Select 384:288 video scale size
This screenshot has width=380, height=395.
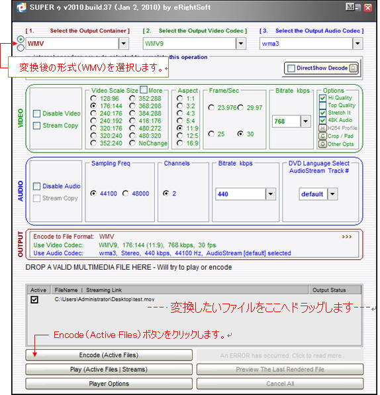132,113
